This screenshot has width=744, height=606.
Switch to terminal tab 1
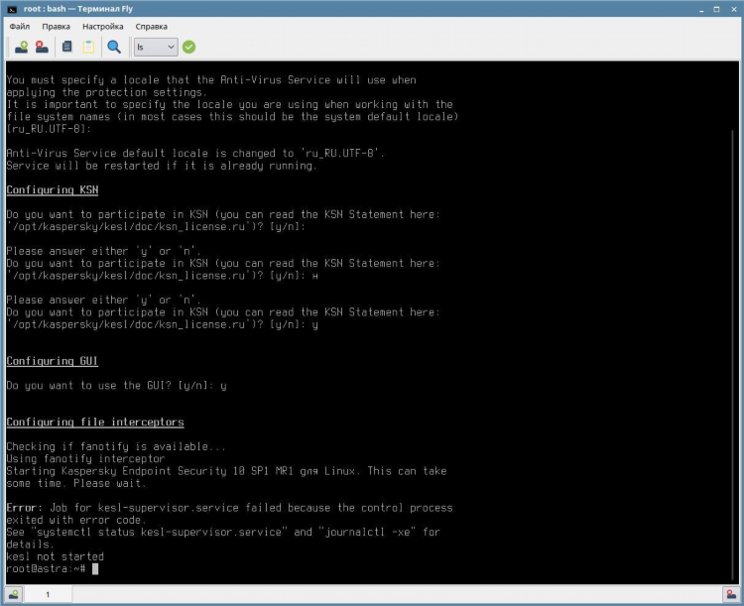coord(48,594)
